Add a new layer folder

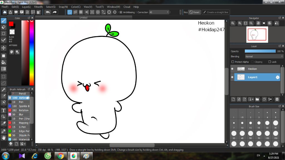(x=257, y=99)
